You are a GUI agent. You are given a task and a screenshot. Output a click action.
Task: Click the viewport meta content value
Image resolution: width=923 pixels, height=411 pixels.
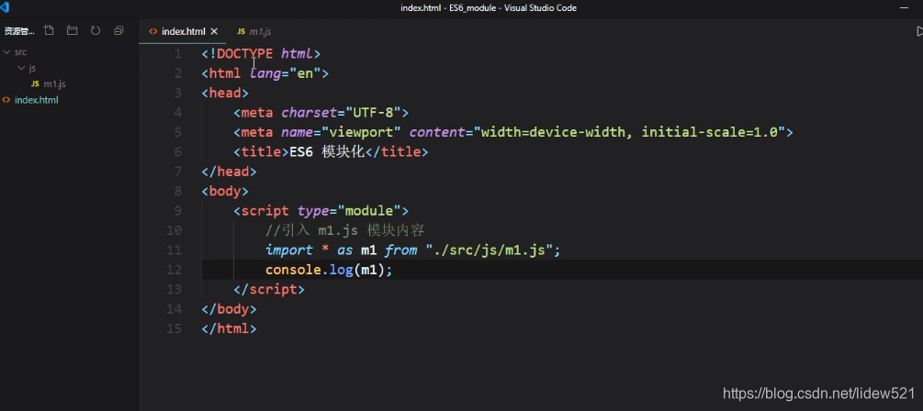point(630,132)
